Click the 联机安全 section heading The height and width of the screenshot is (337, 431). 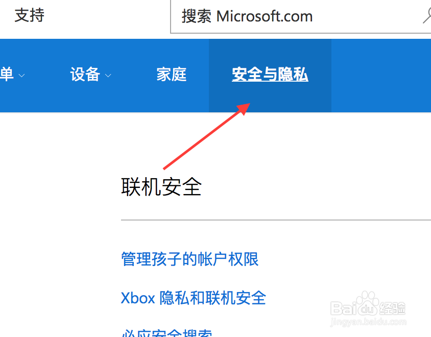(161, 187)
